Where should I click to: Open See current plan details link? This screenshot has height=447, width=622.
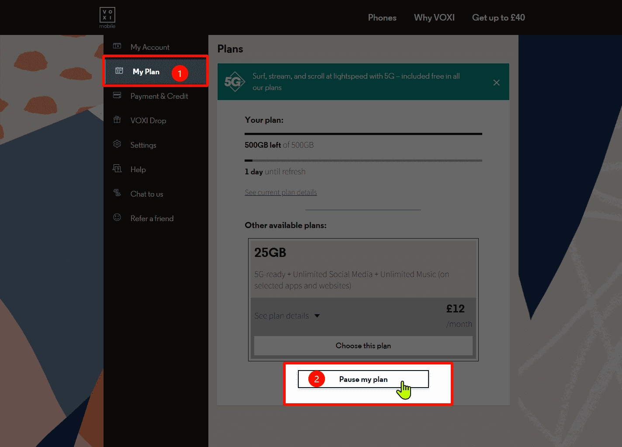pos(280,192)
